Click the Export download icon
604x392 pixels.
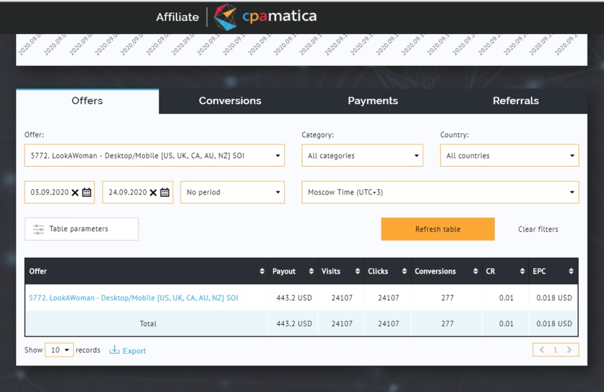114,350
